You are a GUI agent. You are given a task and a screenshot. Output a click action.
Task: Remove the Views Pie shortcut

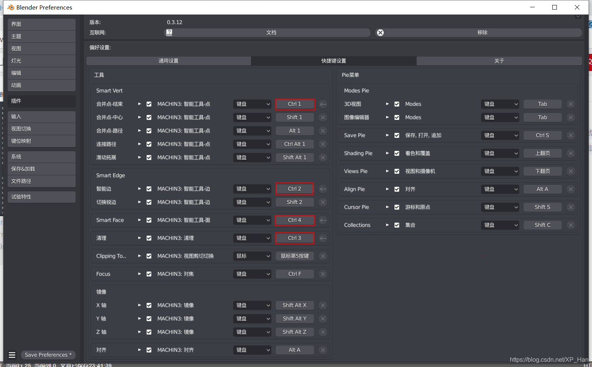[x=571, y=171]
